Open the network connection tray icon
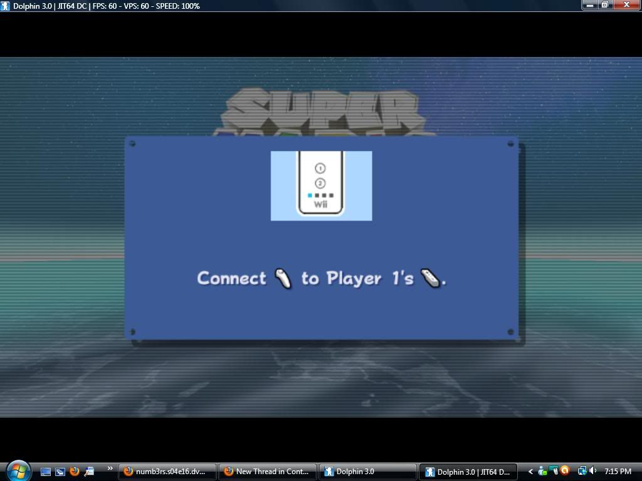Image resolution: width=642 pixels, height=481 pixels. click(x=582, y=471)
